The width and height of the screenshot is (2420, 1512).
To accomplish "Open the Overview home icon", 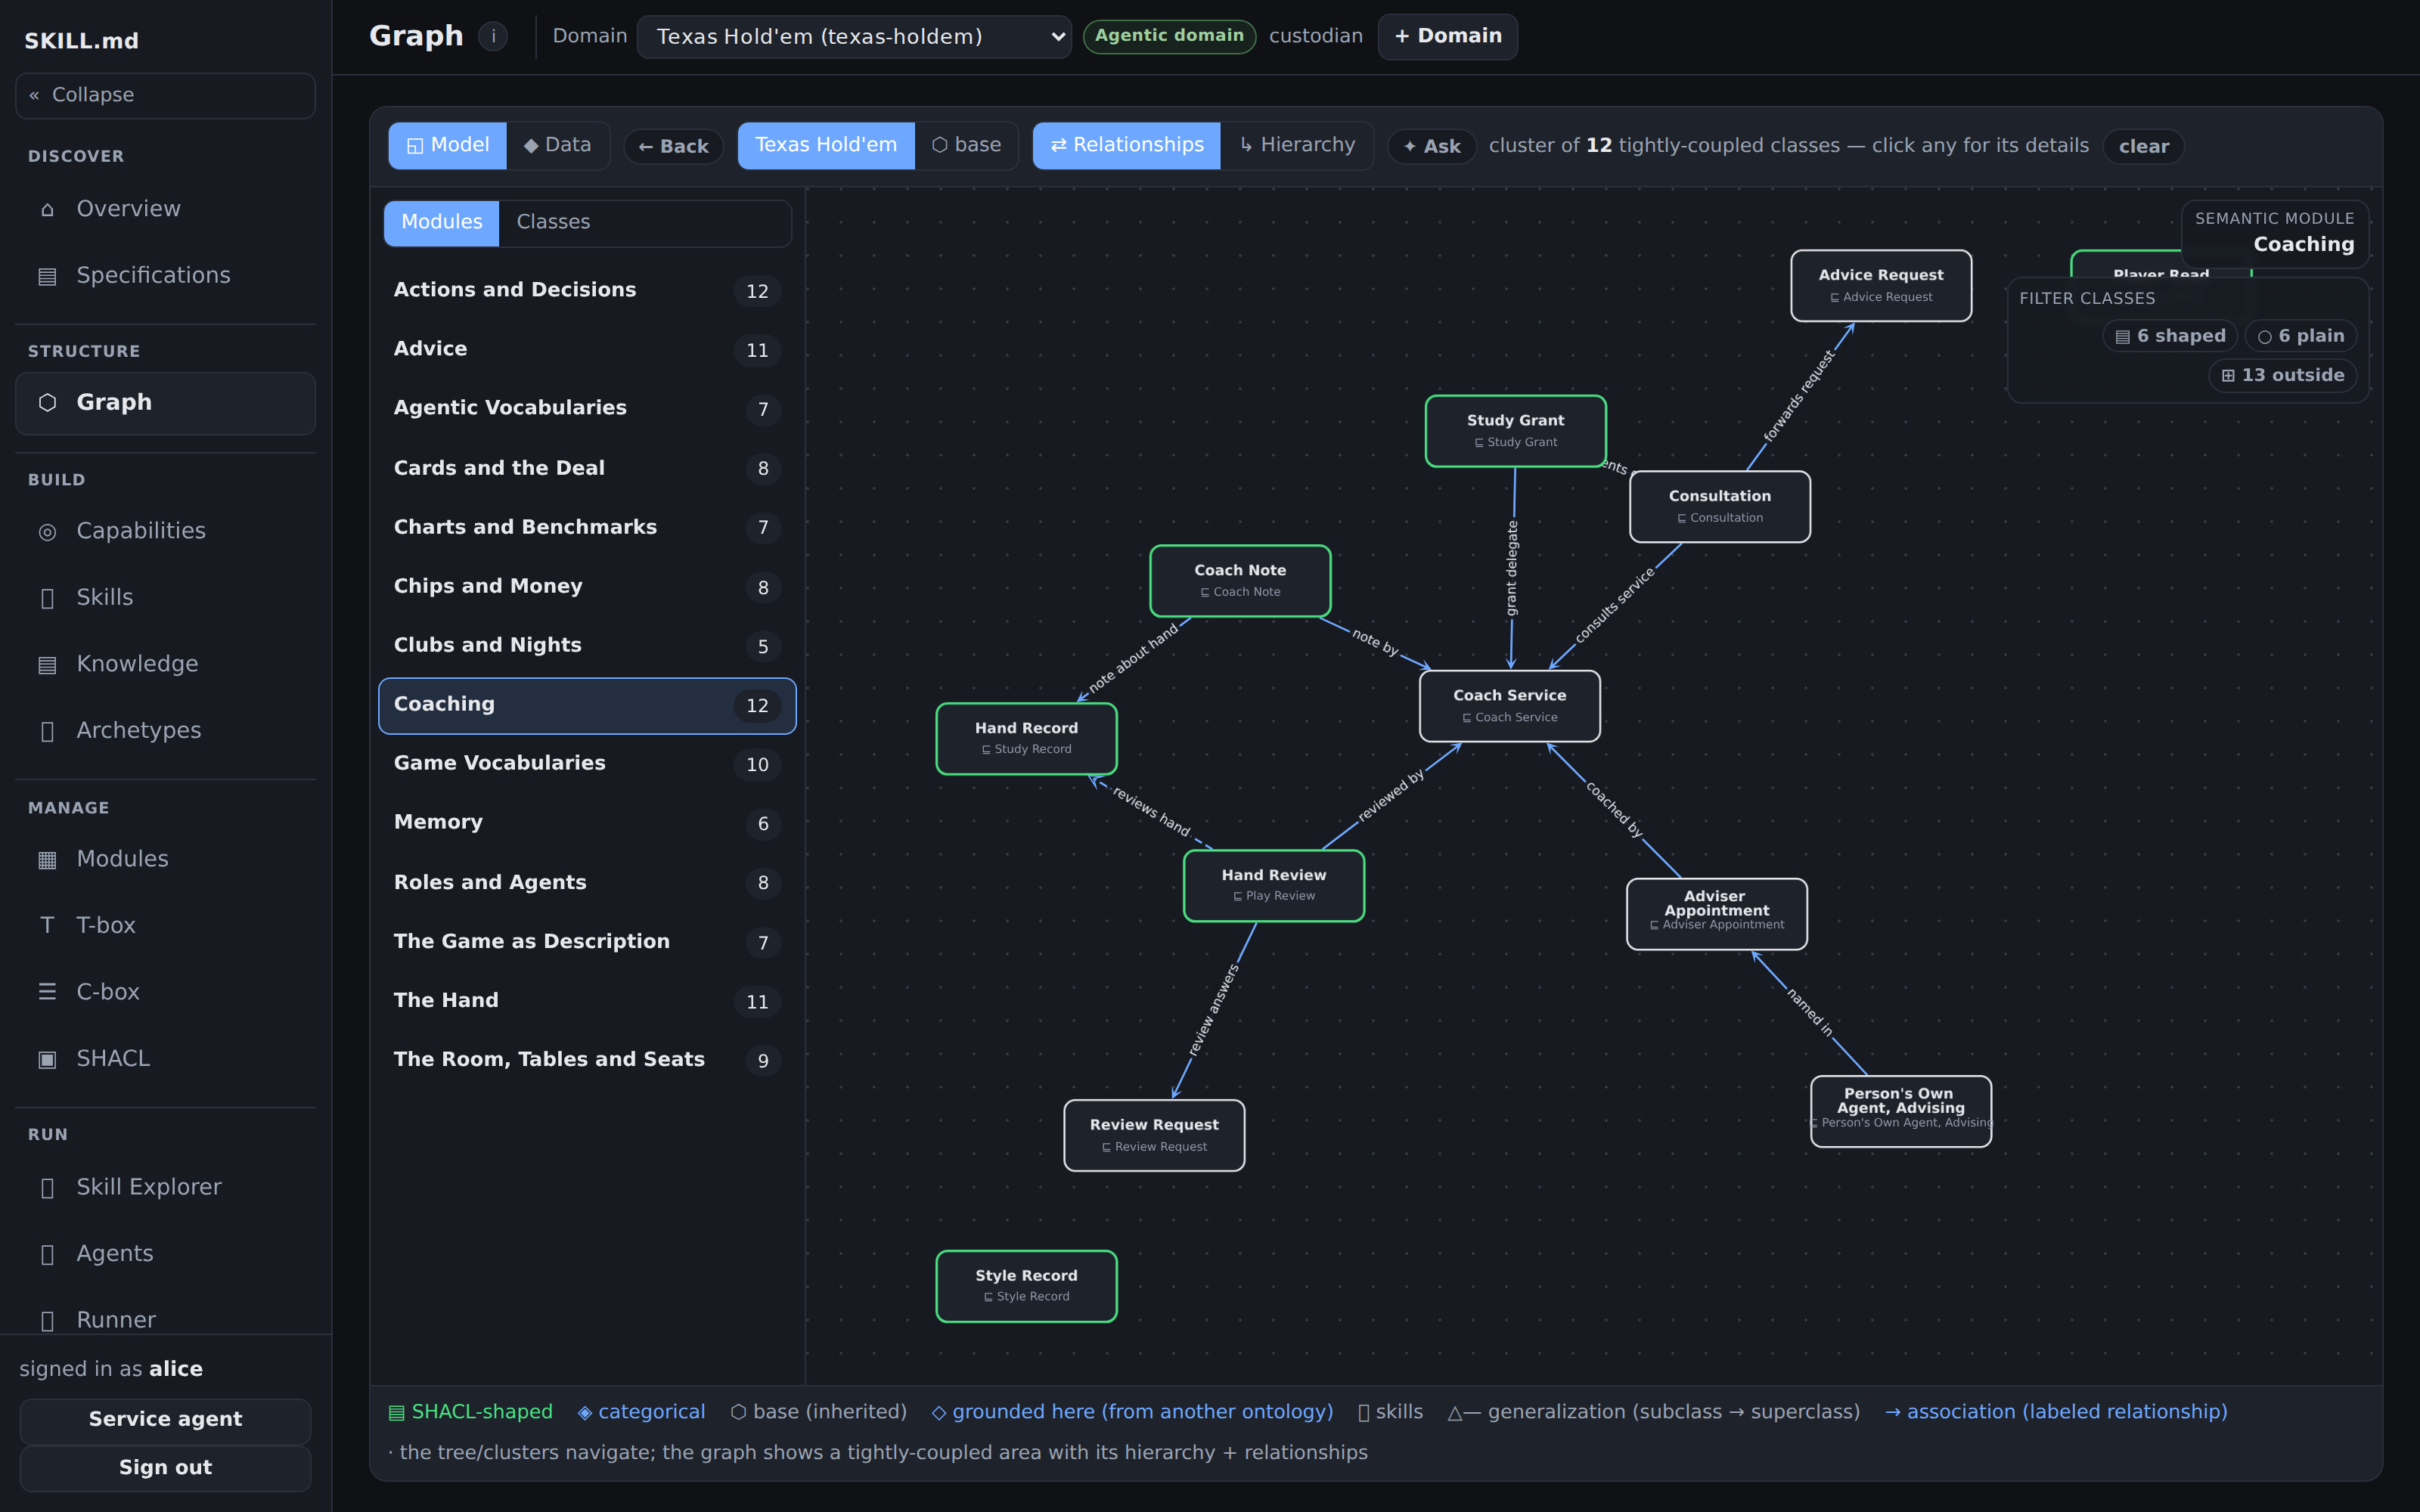I will (47, 209).
